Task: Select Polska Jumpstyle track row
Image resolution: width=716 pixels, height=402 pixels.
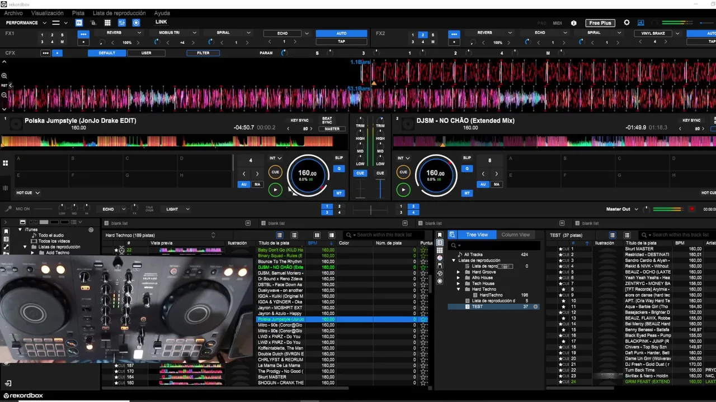Action: click(341, 319)
